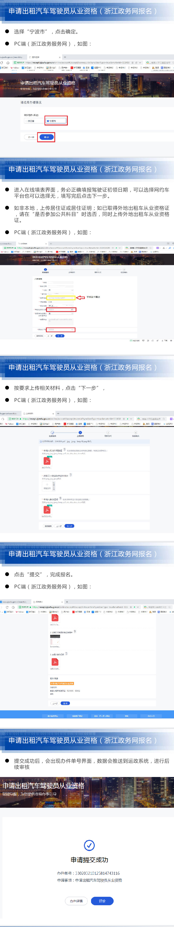Viewport: 174px width, 927px height.
Task: Click top PDF file icon on submit page
Action: [55, 618]
